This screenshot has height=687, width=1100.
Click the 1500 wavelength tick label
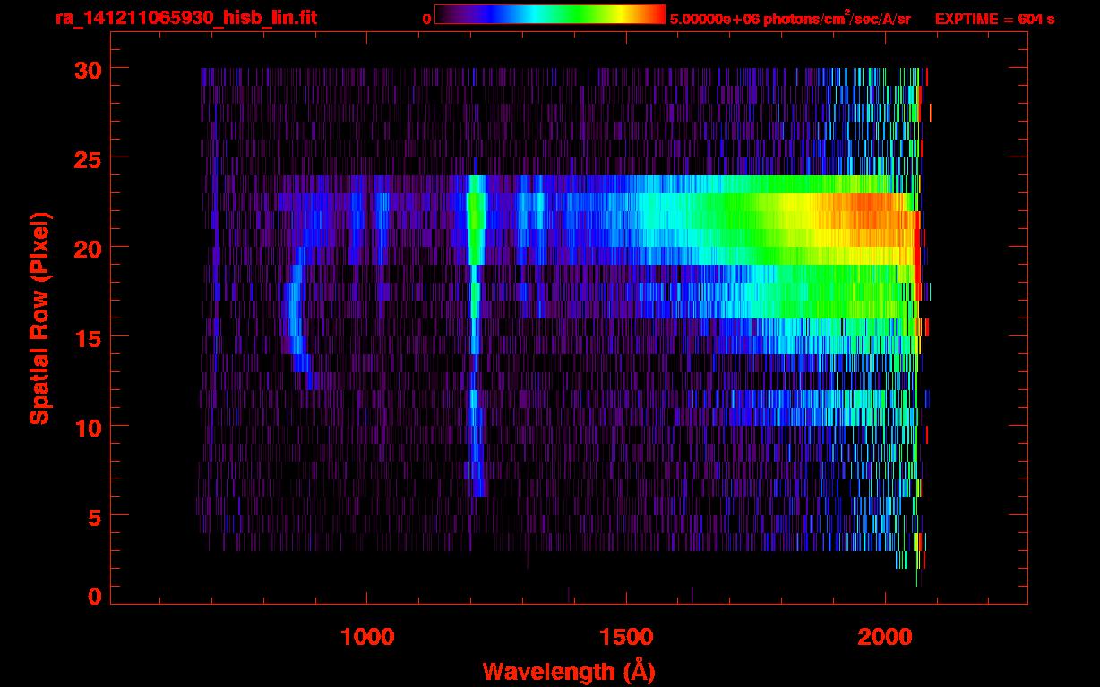click(x=626, y=638)
